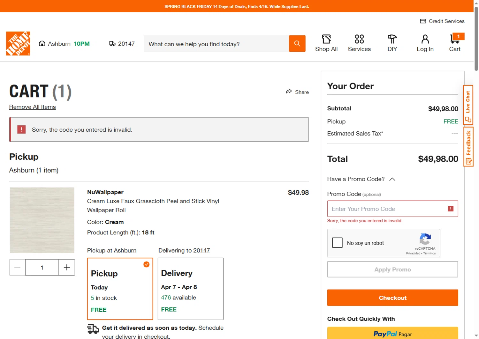
Task: Click the error icon inside promo field
Action: 451,209
